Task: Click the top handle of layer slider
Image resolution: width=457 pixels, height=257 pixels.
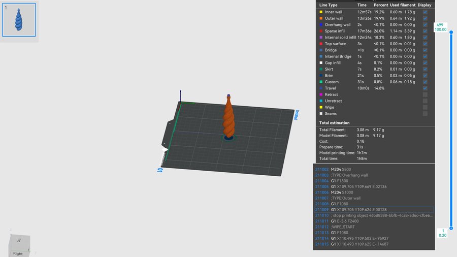Action: pos(451,33)
